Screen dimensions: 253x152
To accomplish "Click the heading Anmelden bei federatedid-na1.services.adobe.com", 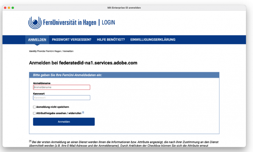I will click(83, 63).
